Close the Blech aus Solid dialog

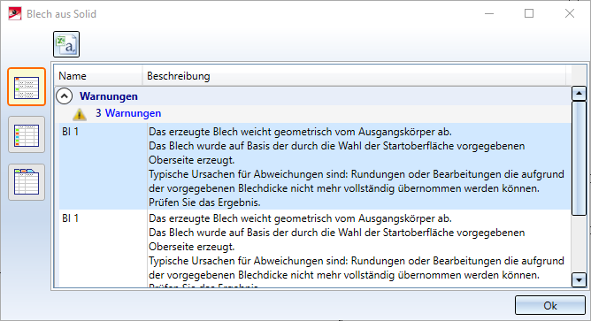570,13
